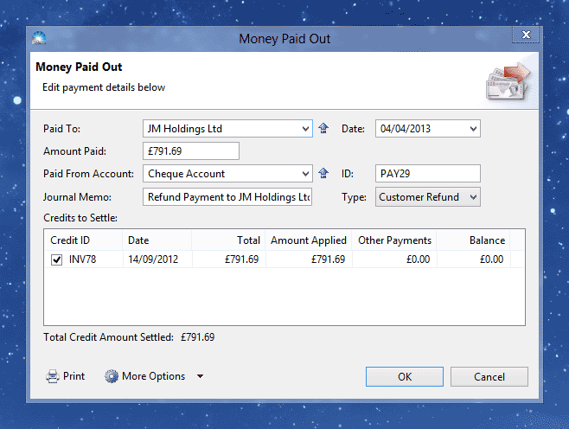The width and height of the screenshot is (569, 429).
Task: Open the Date picker dropdown
Action: pyautogui.click(x=472, y=129)
